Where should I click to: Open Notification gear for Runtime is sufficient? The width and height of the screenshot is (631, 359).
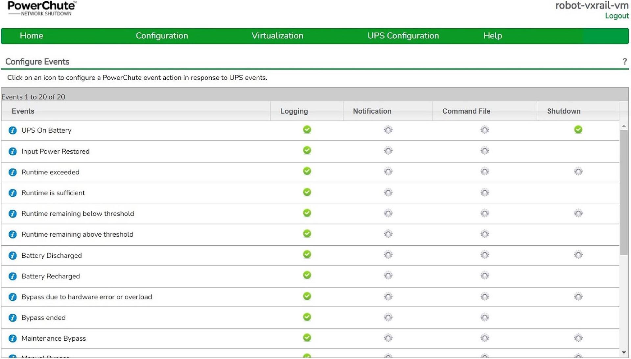tap(388, 192)
